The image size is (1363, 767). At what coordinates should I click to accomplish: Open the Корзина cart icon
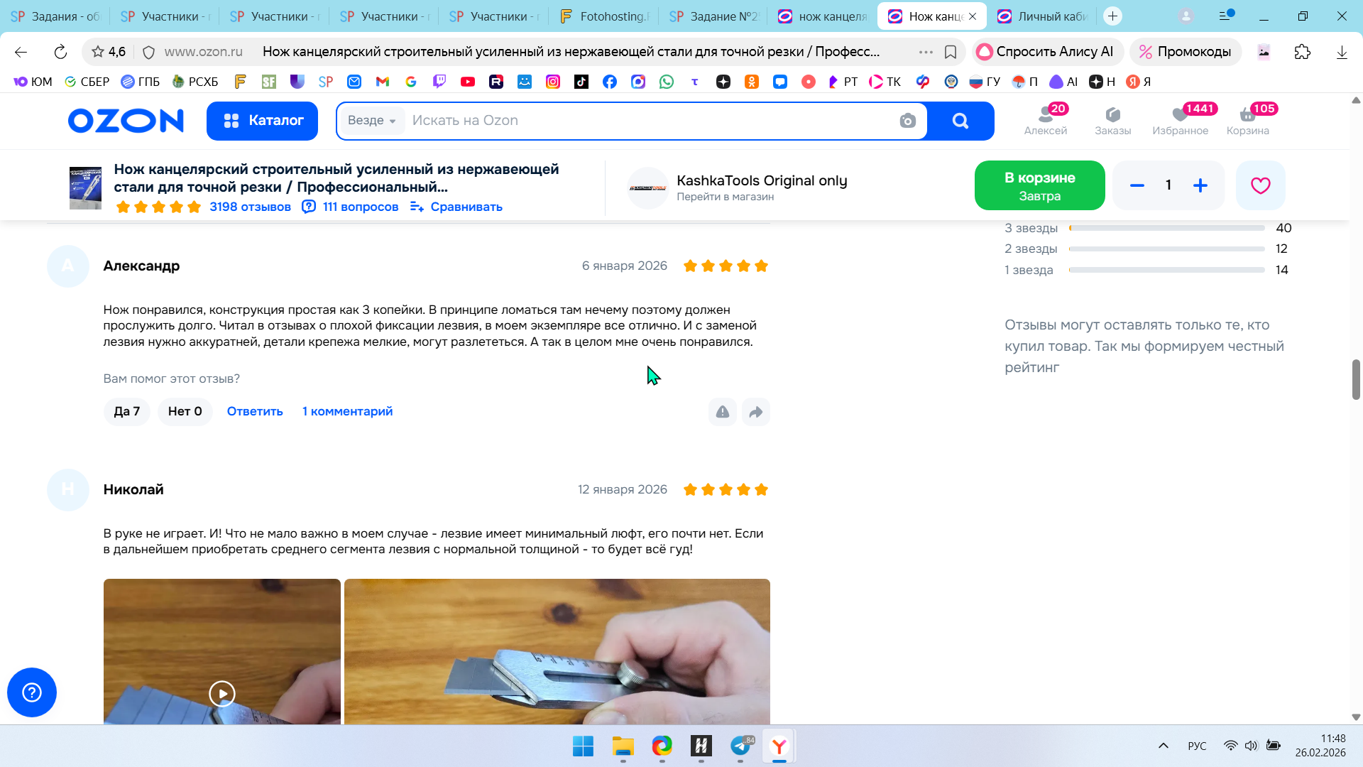pyautogui.click(x=1247, y=120)
